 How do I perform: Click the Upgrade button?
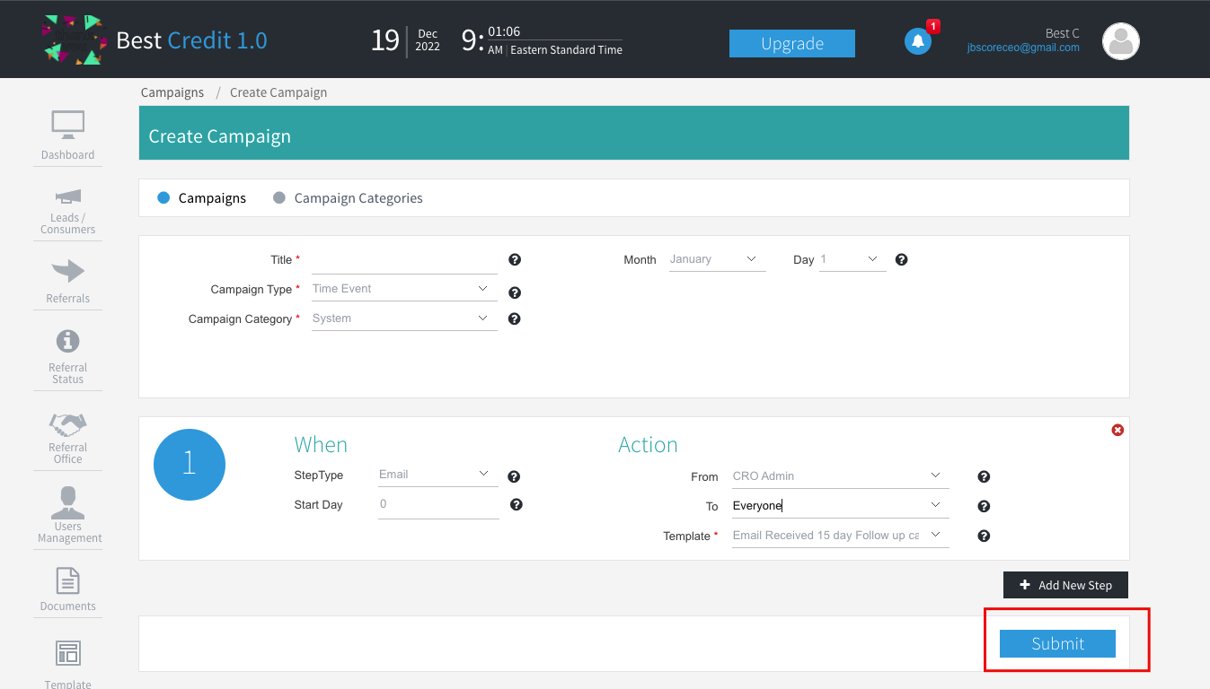click(792, 43)
